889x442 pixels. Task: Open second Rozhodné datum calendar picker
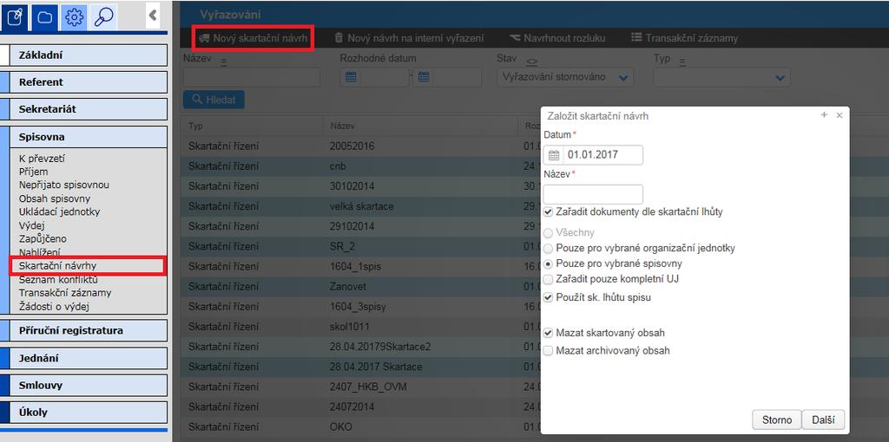pos(424,77)
